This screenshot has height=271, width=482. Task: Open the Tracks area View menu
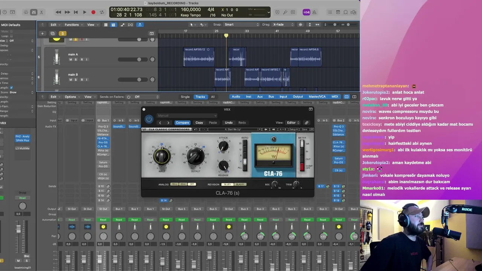click(93, 25)
